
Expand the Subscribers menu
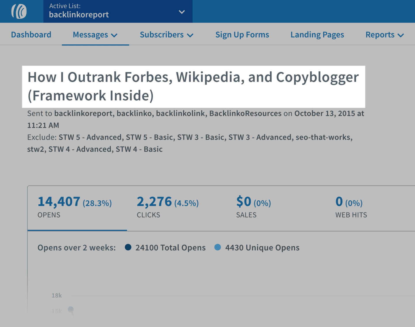pyautogui.click(x=166, y=35)
